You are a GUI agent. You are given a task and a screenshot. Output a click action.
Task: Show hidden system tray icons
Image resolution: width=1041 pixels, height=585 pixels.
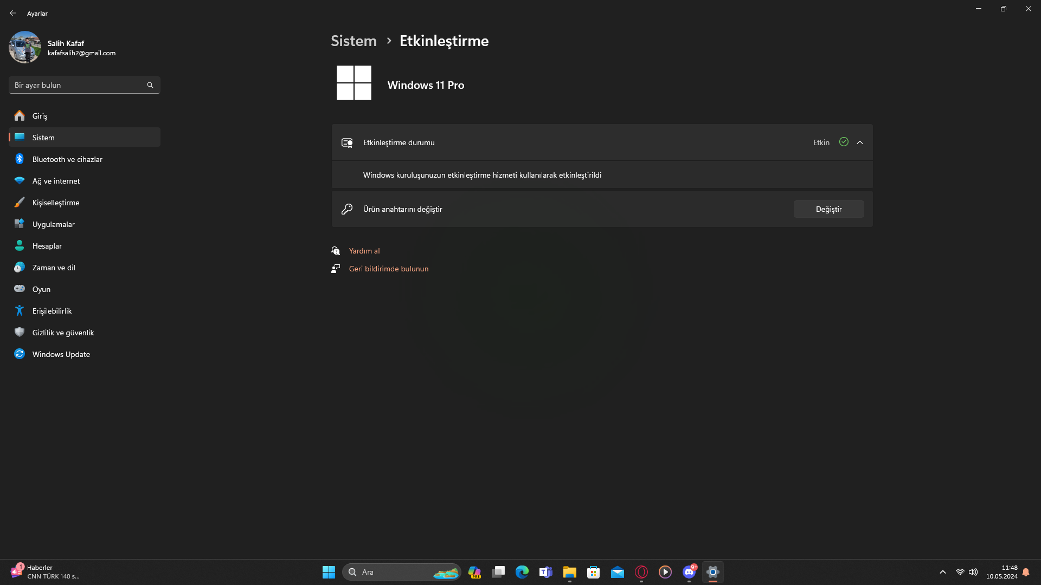[943, 572]
